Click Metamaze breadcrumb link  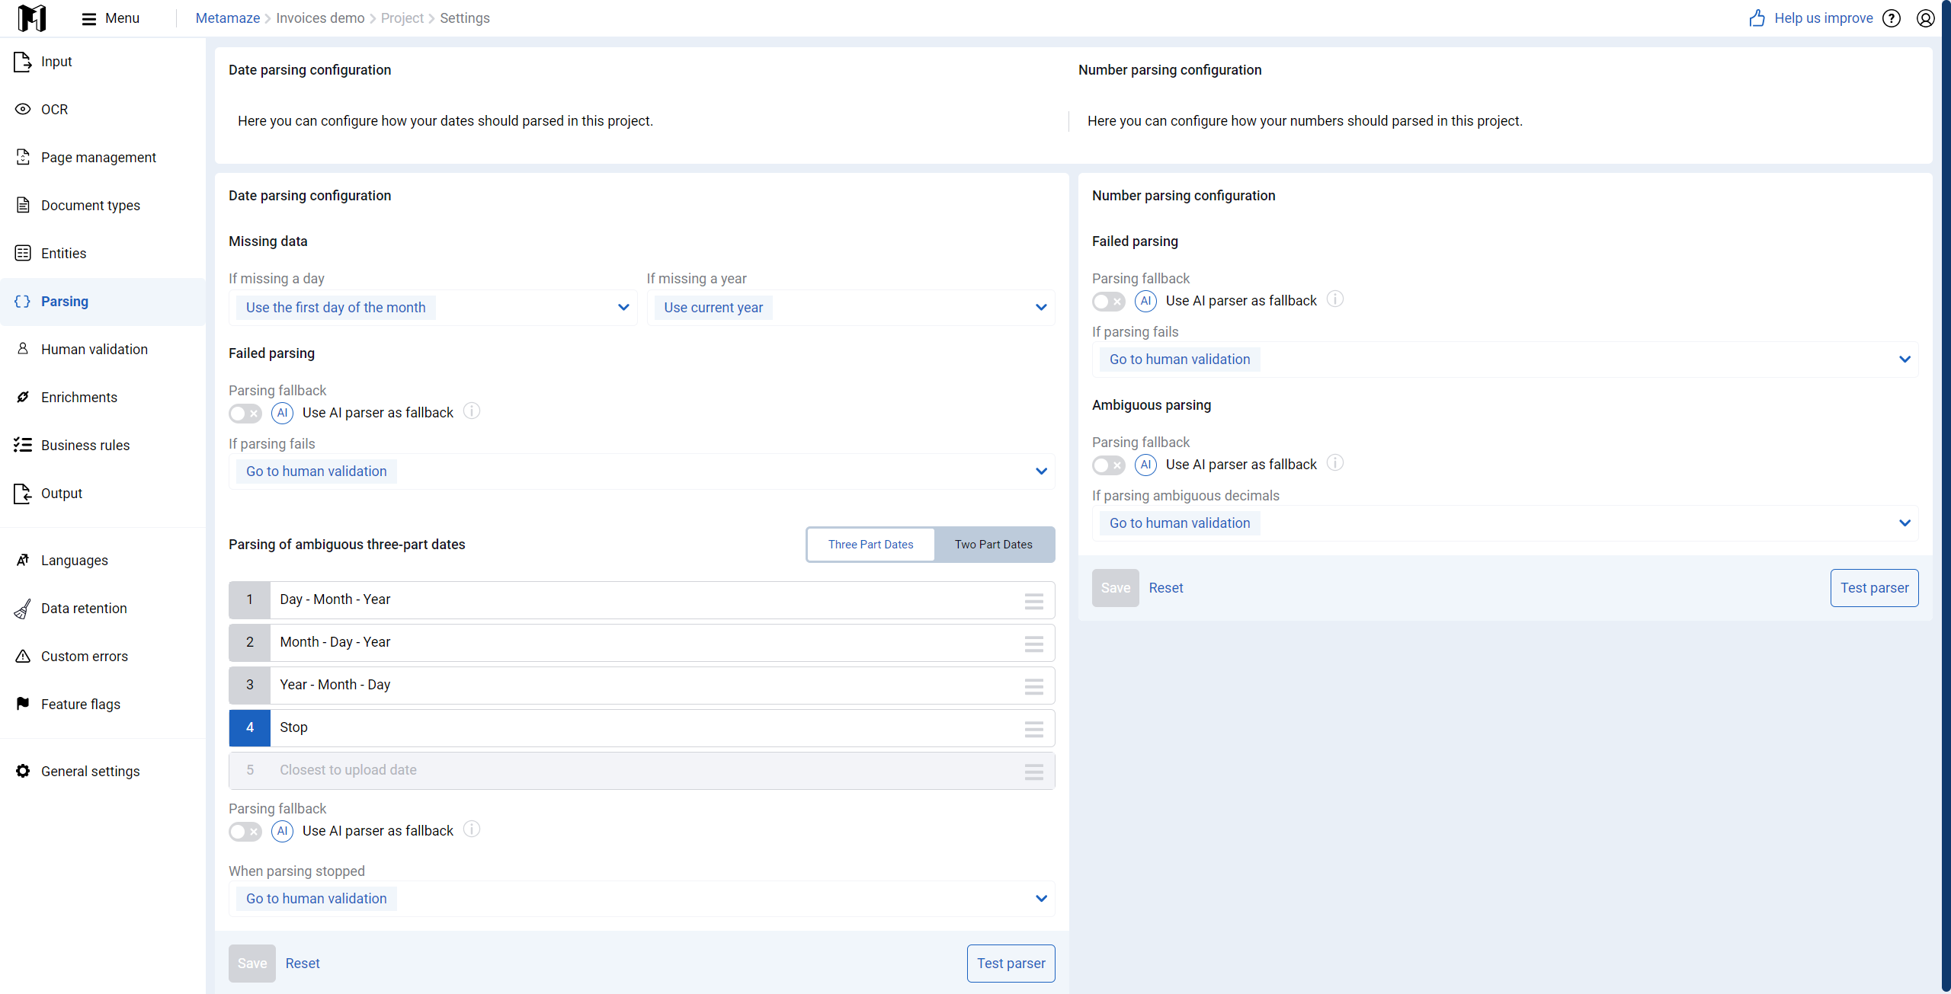(228, 18)
